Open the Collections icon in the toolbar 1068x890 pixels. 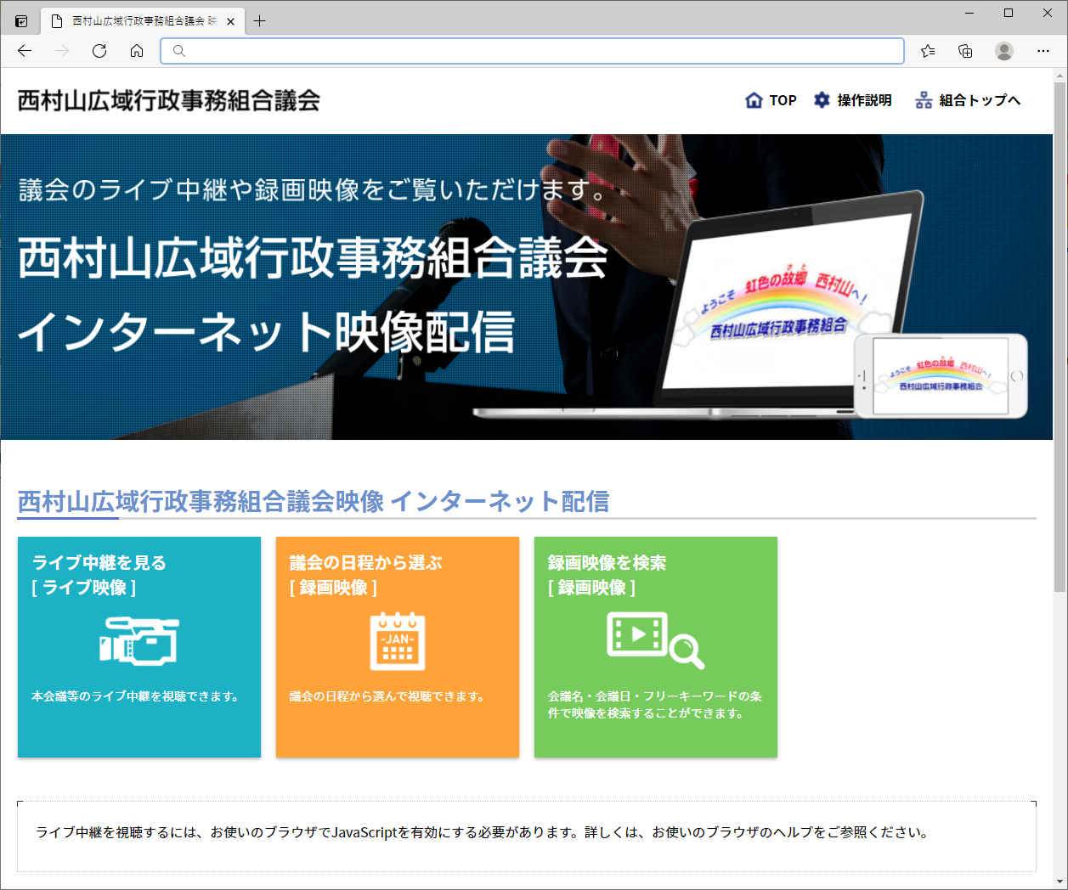click(x=965, y=51)
